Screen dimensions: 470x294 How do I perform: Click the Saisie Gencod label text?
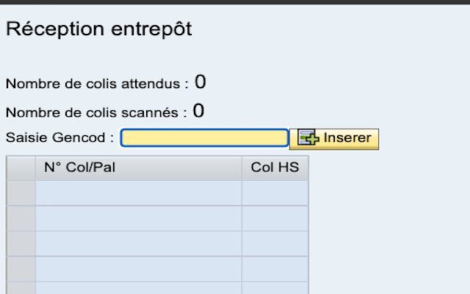[59, 138]
